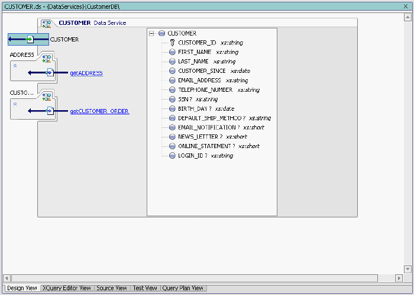
Task: Select the CUSTO... relationship label
Action: click(x=22, y=93)
